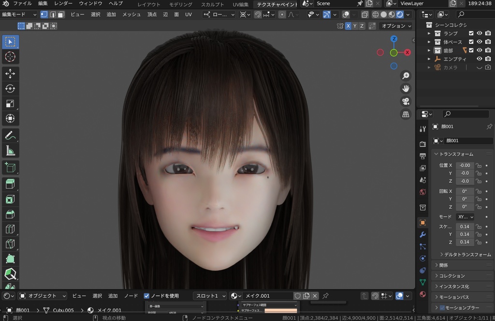Activate the Scale tool
Image resolution: width=495 pixels, height=321 pixels.
point(11,104)
